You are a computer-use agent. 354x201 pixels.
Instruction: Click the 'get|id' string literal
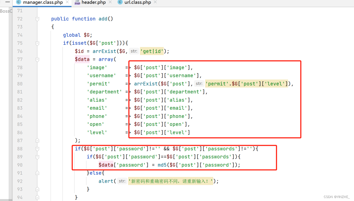(152, 51)
